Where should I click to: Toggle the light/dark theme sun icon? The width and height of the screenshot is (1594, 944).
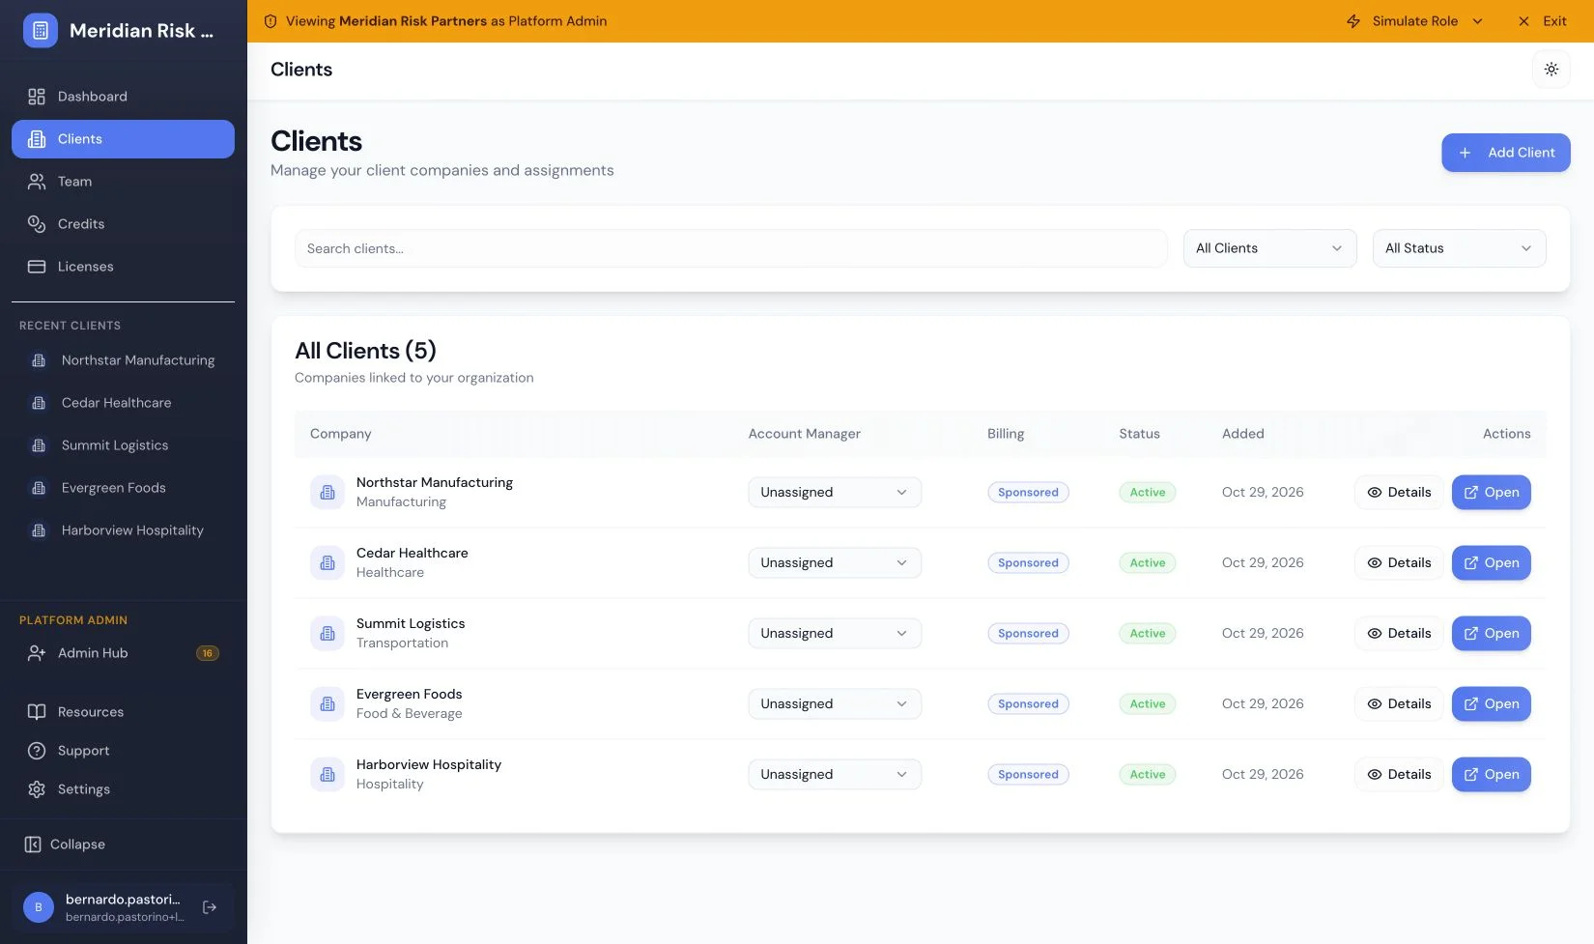[1551, 70]
